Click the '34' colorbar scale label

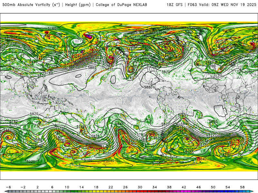[x=154, y=187]
